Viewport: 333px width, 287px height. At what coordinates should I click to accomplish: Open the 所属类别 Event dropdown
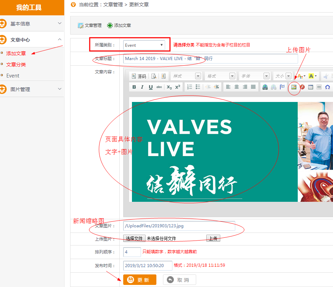click(144, 45)
